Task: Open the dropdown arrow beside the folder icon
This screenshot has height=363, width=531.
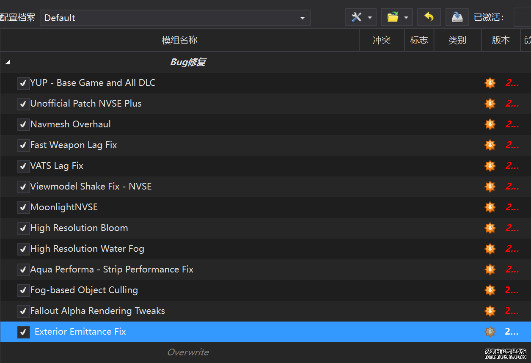Action: [x=406, y=18]
